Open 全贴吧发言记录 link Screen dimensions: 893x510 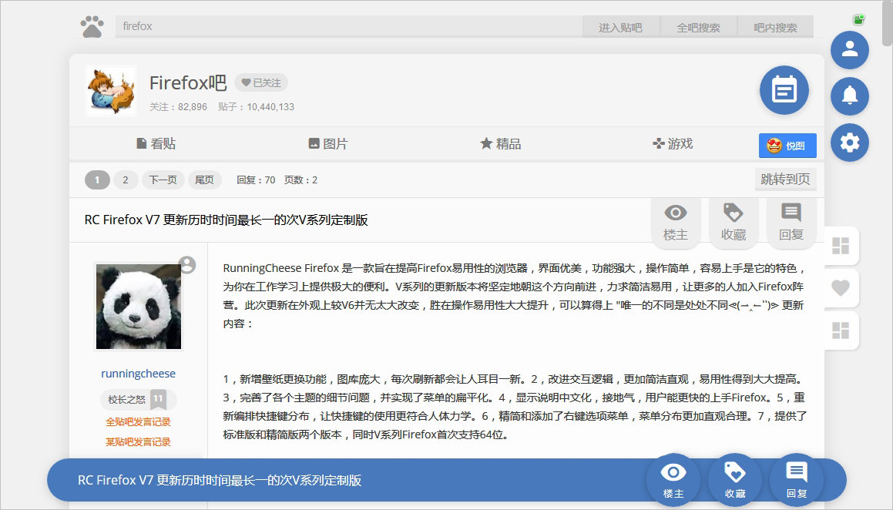(x=139, y=421)
